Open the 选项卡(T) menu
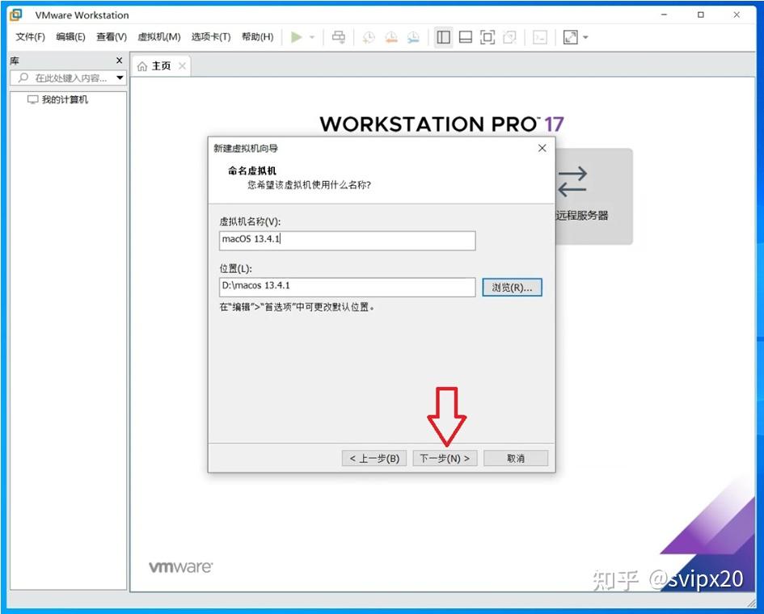 [211, 37]
